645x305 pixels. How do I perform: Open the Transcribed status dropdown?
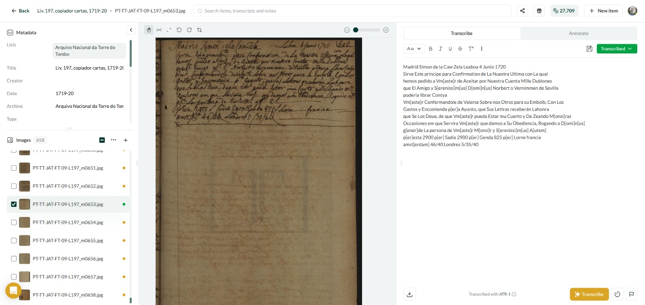pyautogui.click(x=616, y=49)
